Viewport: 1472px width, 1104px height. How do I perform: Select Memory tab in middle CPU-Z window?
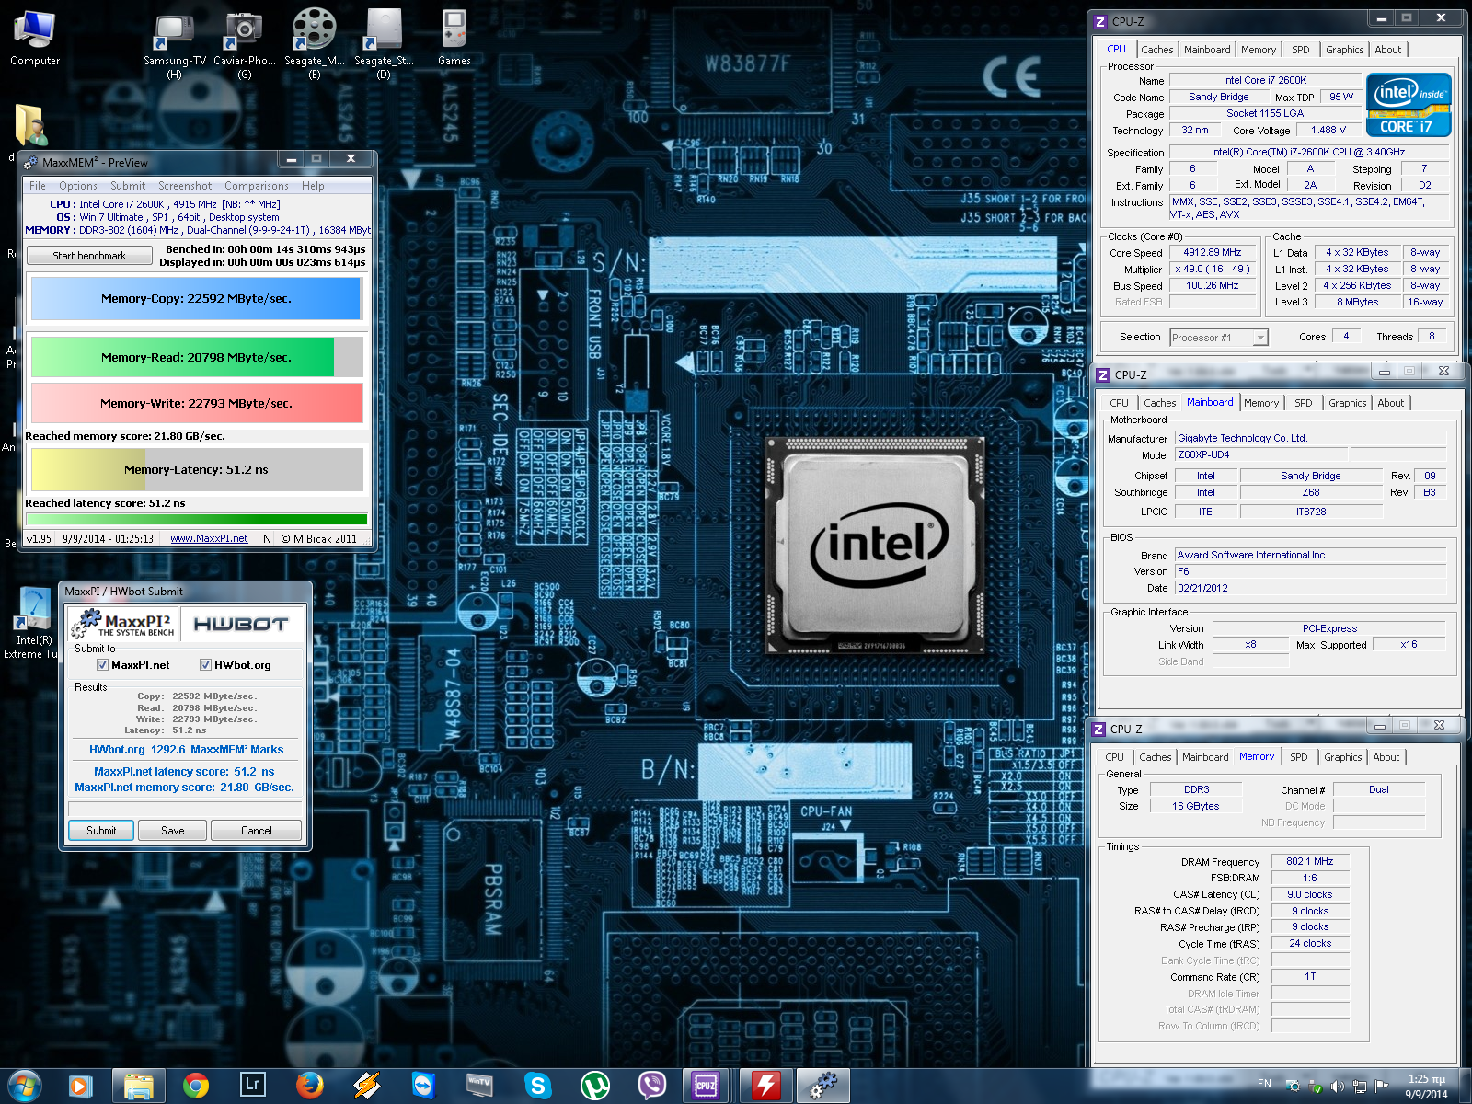click(x=1260, y=403)
